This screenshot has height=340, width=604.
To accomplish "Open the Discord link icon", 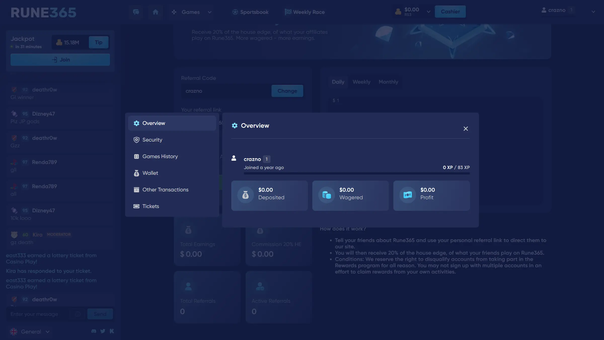I will click(x=94, y=331).
